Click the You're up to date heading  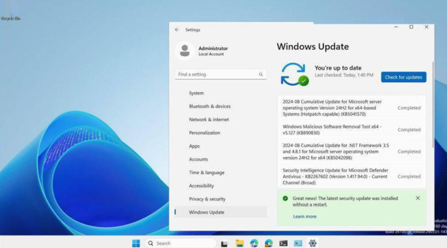(338, 68)
